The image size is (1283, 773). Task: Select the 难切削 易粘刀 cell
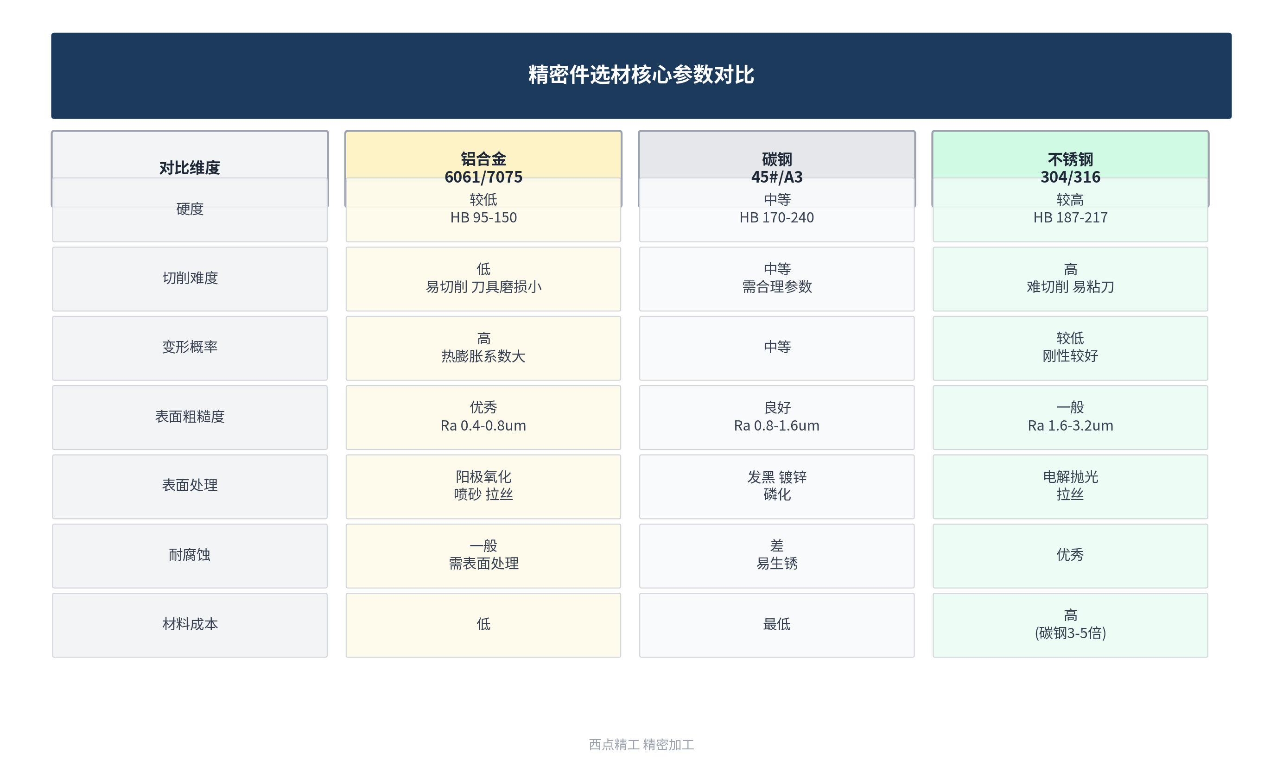pyautogui.click(x=1070, y=279)
